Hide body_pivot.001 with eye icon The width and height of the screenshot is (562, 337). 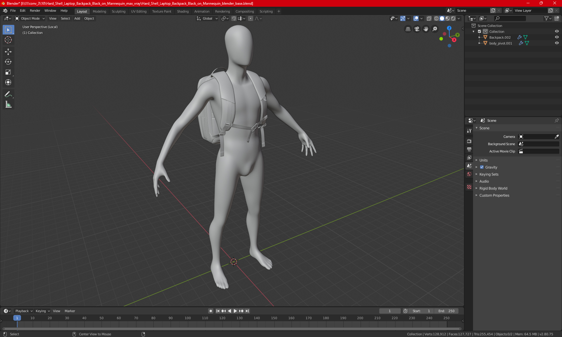(557, 43)
